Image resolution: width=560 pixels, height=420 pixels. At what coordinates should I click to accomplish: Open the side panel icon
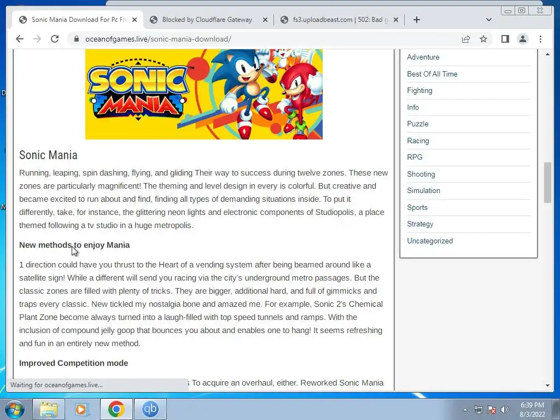(x=505, y=39)
